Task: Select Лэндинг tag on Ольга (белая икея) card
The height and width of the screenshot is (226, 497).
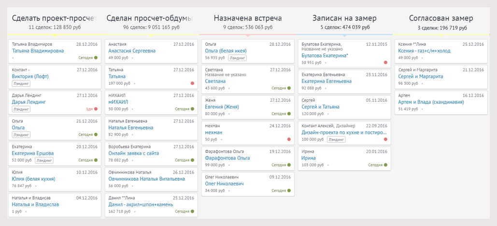Action: click(237, 58)
